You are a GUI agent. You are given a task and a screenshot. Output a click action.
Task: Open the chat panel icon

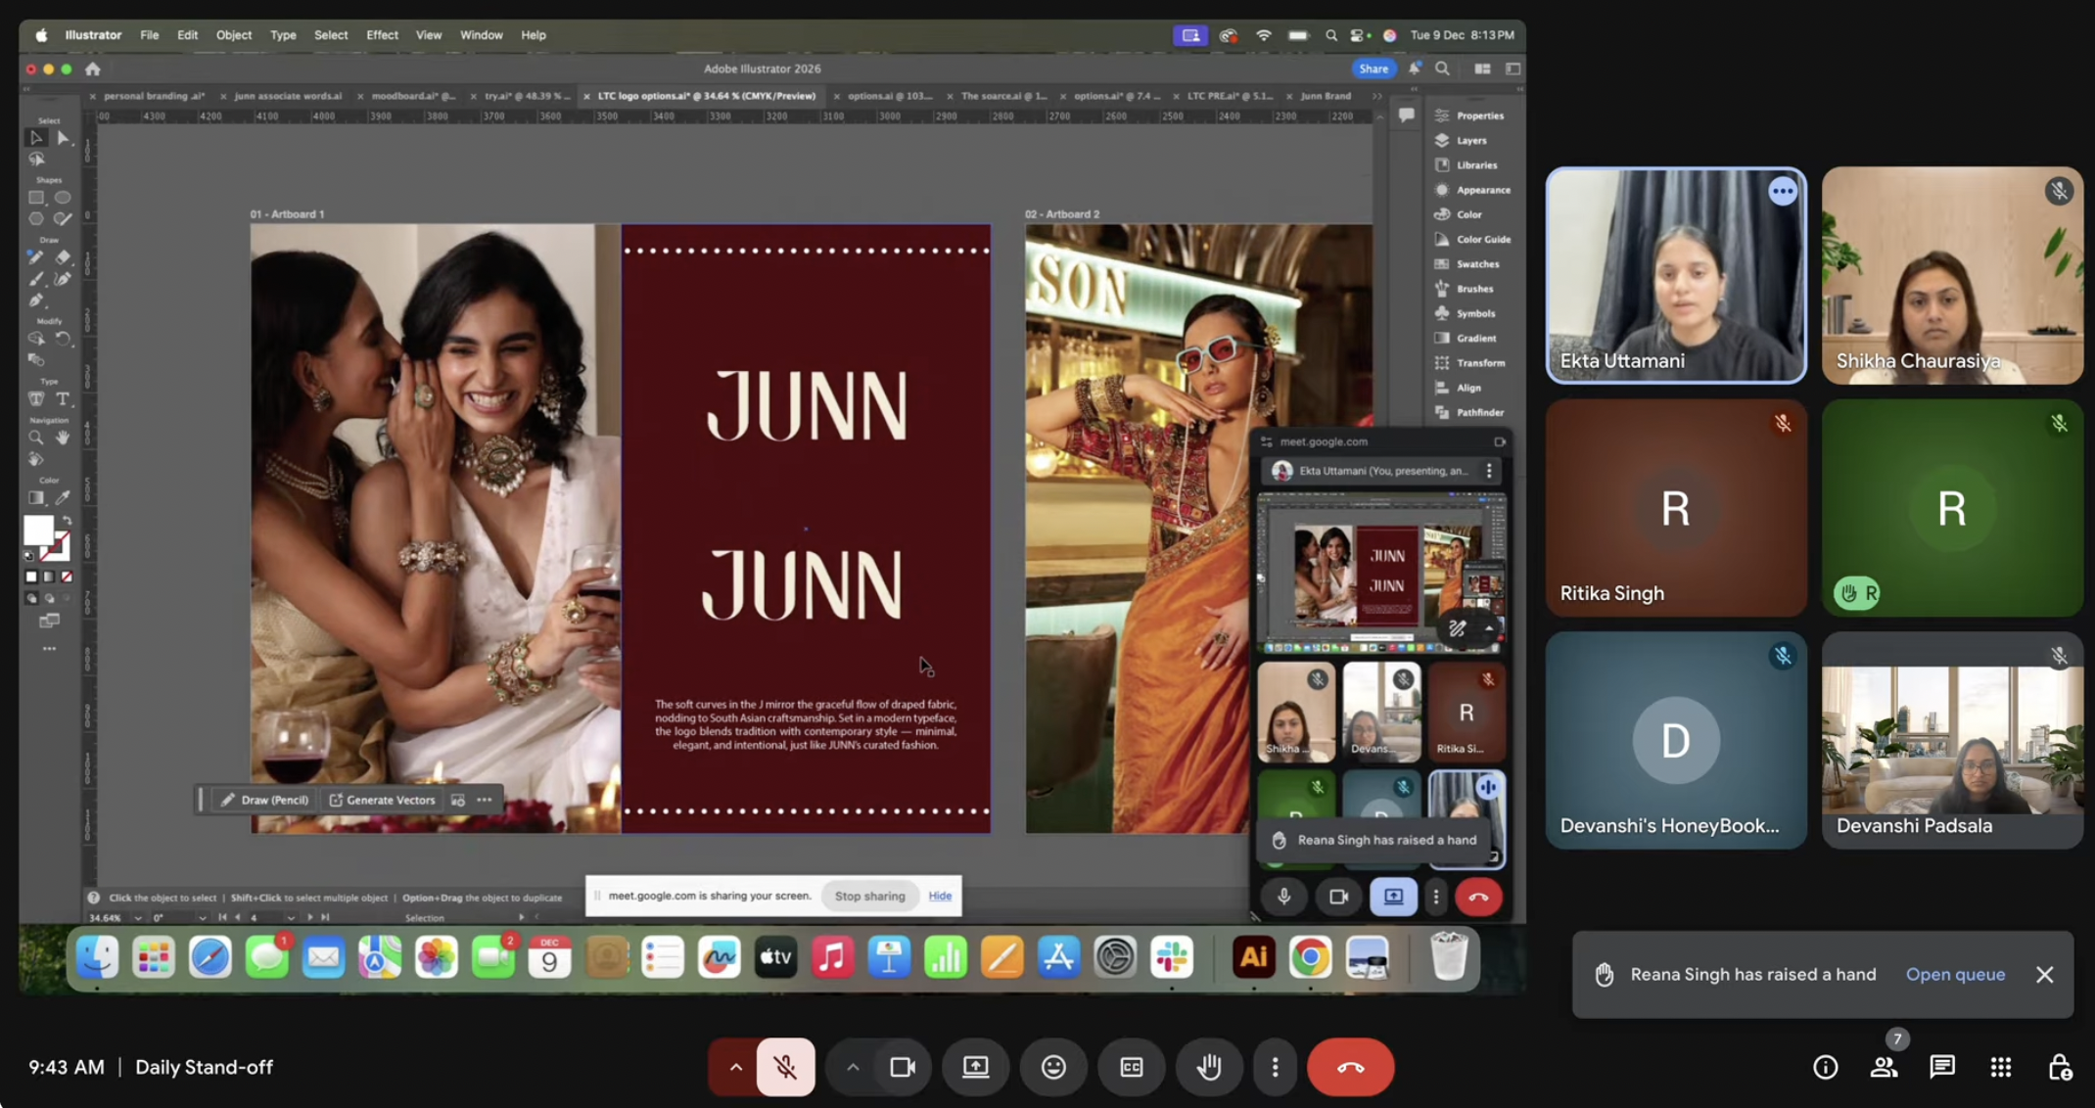click(1942, 1067)
